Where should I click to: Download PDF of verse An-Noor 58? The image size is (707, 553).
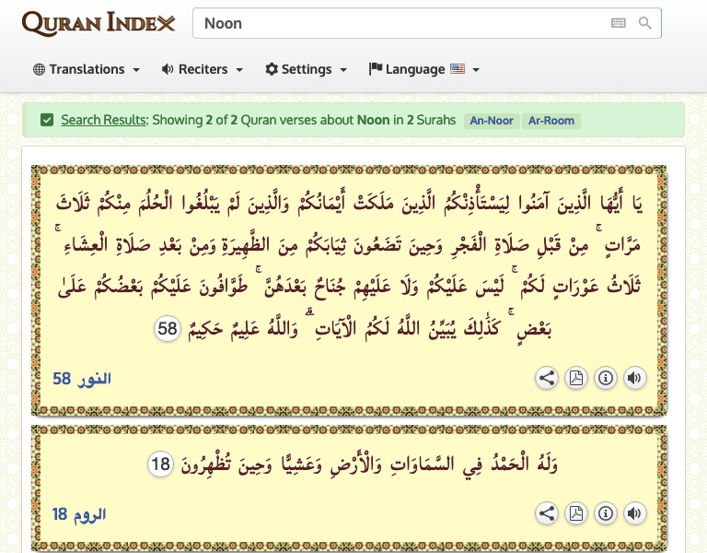[x=575, y=377]
